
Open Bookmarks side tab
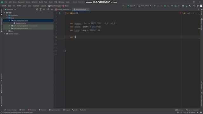[1, 89]
